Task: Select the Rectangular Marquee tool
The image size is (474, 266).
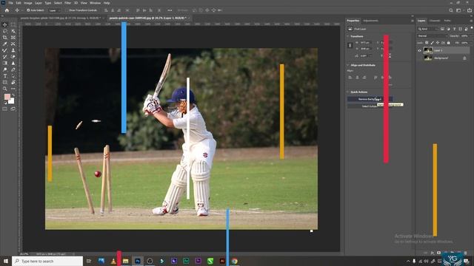Action: click(x=13, y=24)
